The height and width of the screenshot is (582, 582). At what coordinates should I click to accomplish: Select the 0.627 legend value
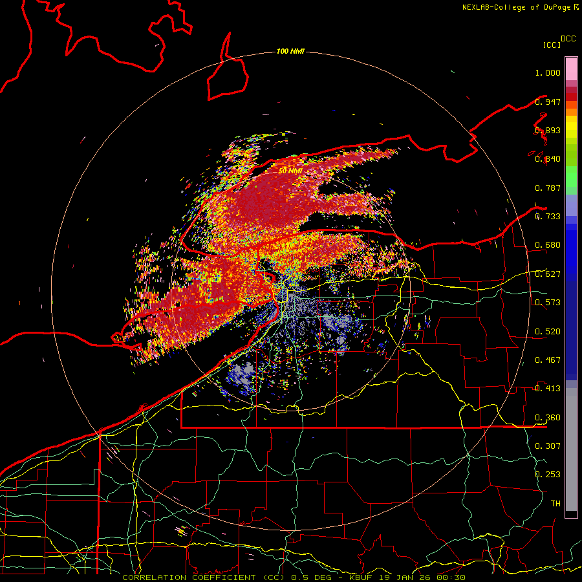(x=548, y=274)
